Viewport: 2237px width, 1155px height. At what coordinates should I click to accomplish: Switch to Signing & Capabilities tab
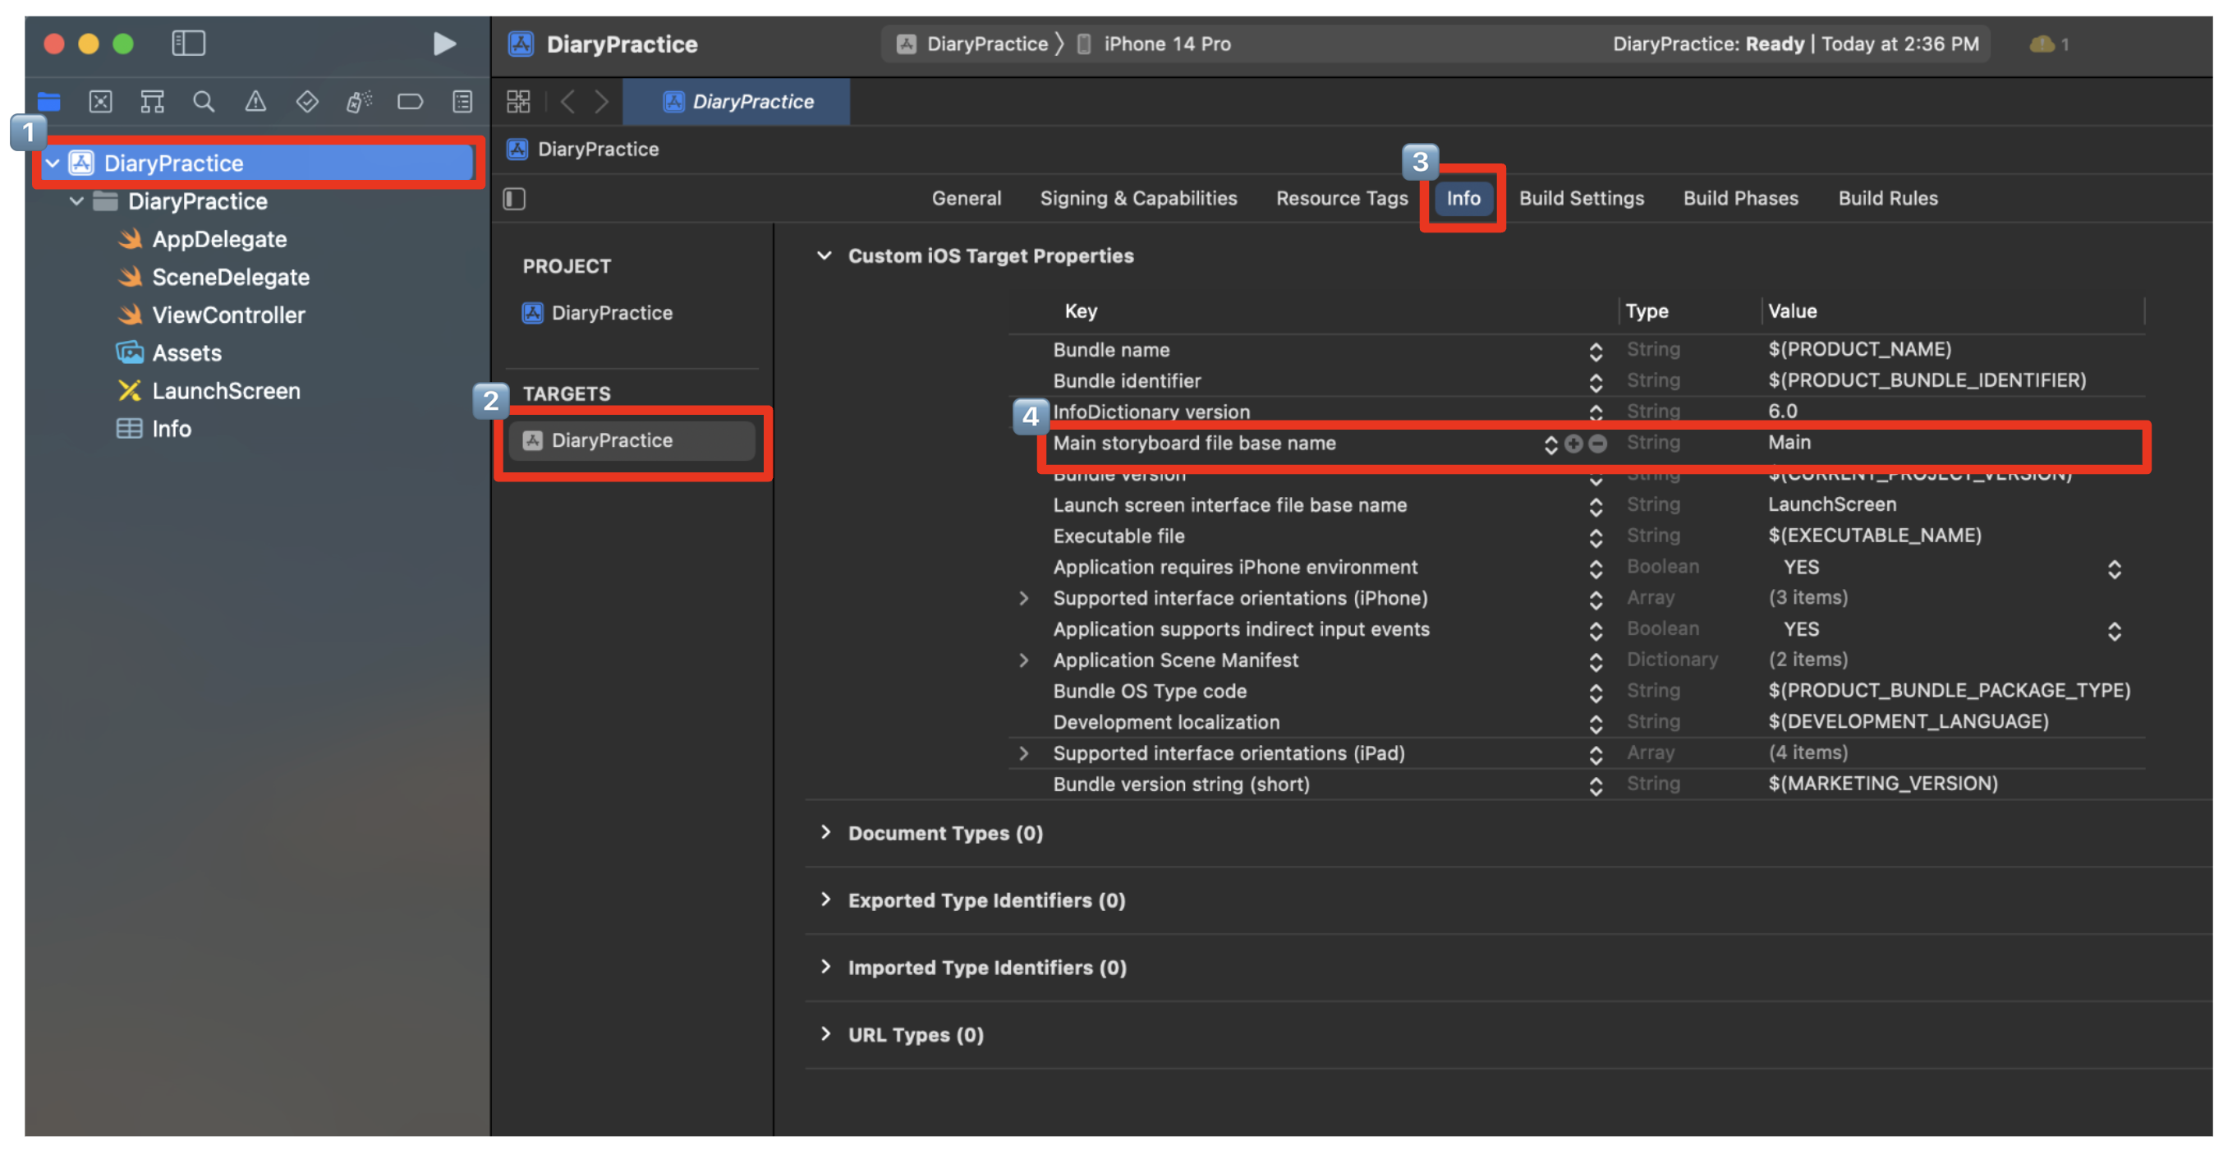click(1138, 198)
